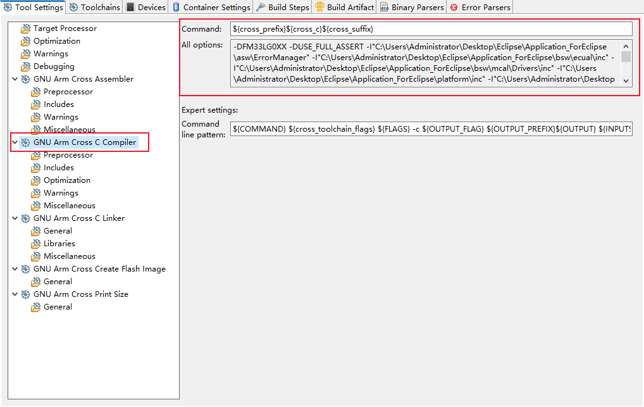The width and height of the screenshot is (644, 407).
Task: Click the GNU Arm Cross C Compiler icon
Action: (25, 142)
